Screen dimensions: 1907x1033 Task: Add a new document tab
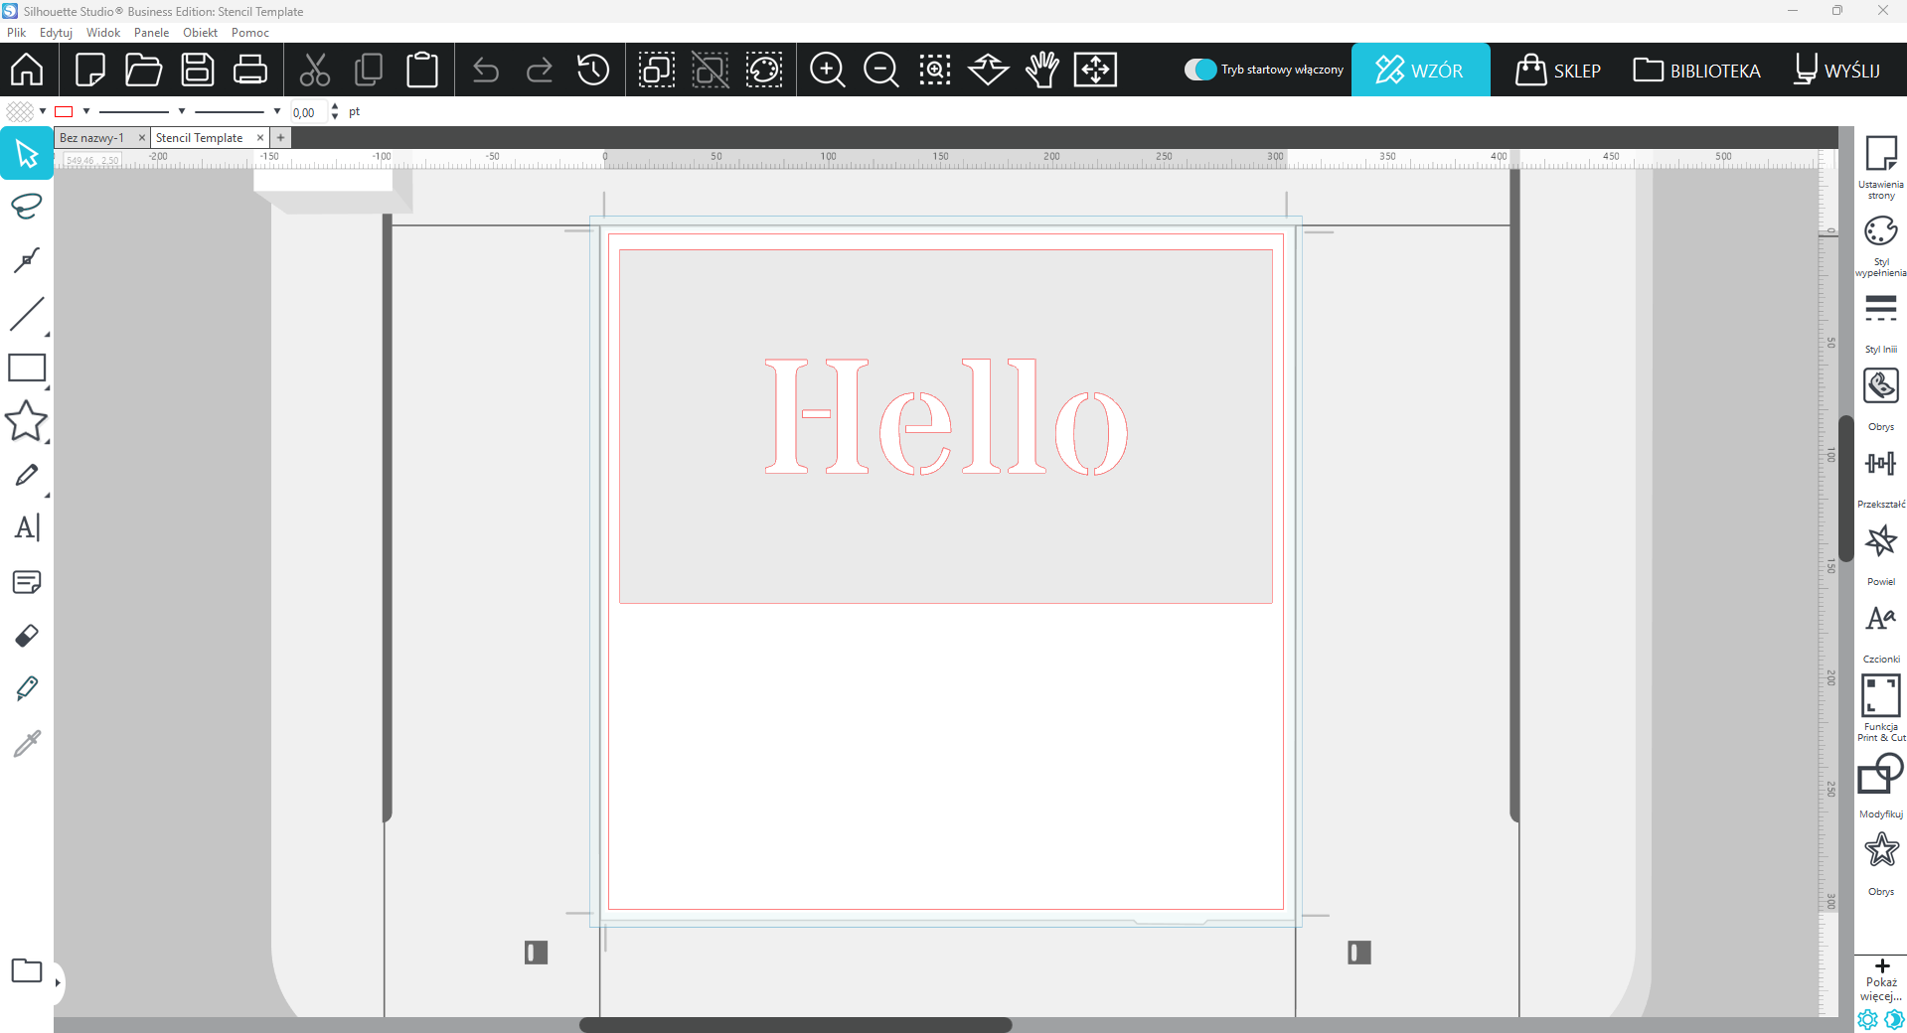click(281, 138)
